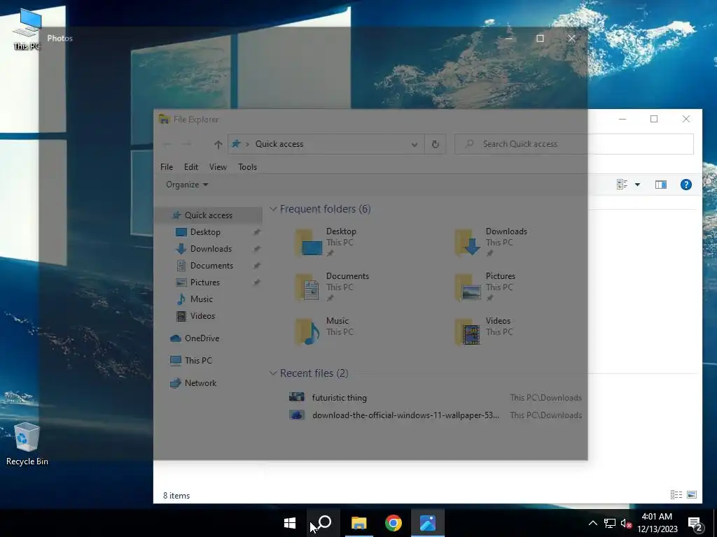
Task: Collapse the Recent files section
Action: click(x=273, y=373)
